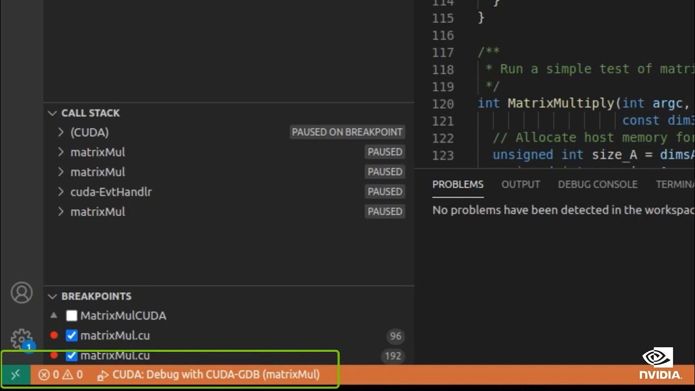Click red breakpoint dot for line 192
The height and width of the screenshot is (391, 695).
54,355
